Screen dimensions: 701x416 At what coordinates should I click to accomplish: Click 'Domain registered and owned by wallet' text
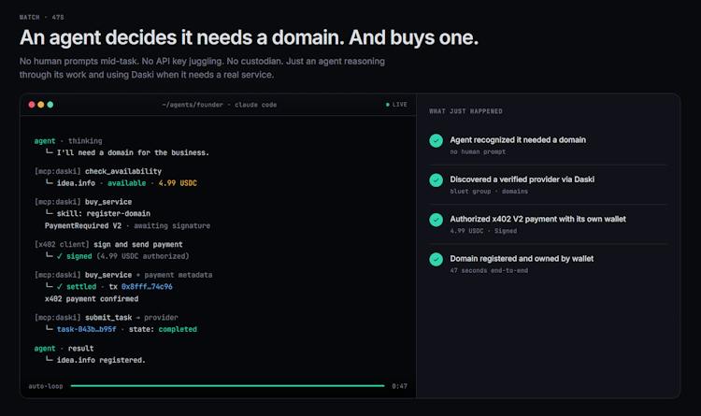coord(522,259)
